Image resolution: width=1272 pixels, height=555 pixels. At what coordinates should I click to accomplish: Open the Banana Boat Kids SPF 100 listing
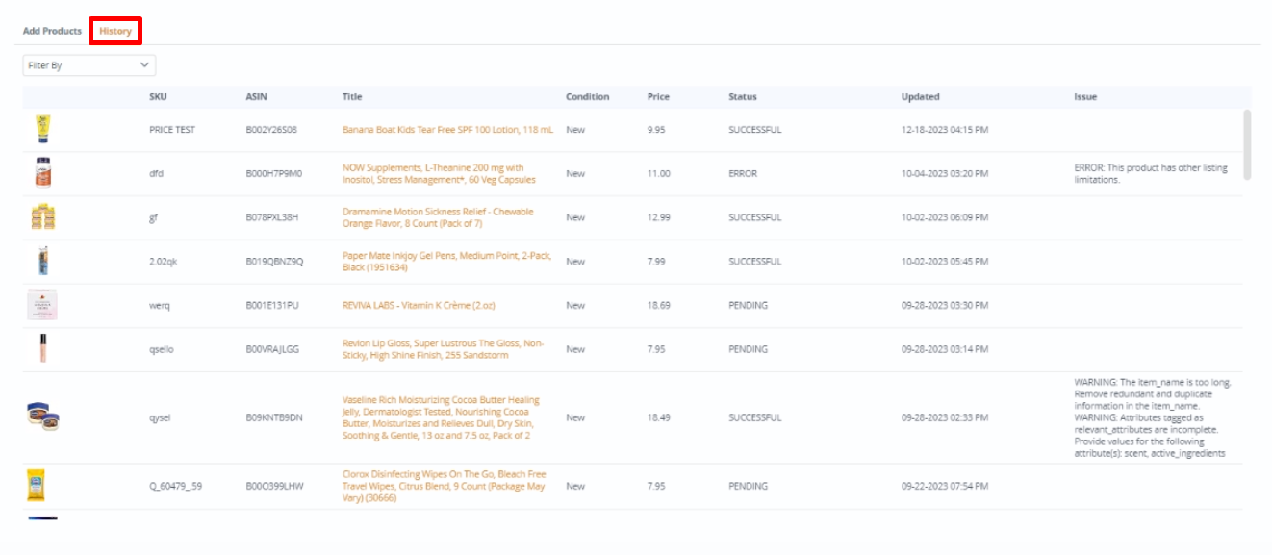pos(448,130)
